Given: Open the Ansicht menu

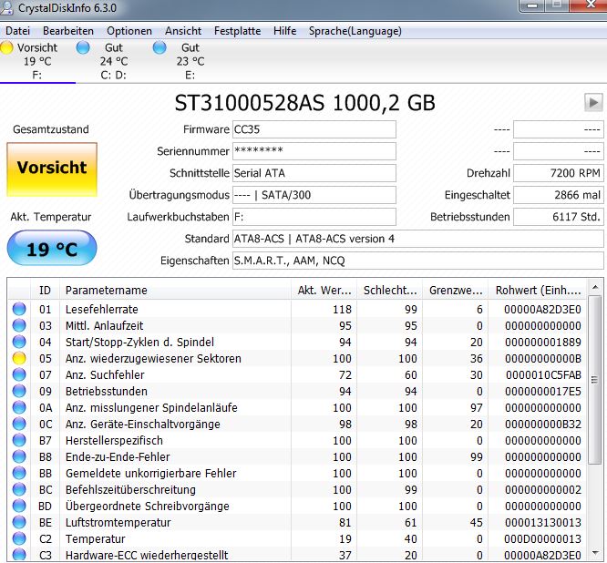Looking at the screenshot, I should (183, 31).
